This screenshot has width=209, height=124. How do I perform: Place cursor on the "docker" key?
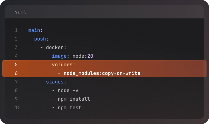pyautogui.click(x=55, y=48)
